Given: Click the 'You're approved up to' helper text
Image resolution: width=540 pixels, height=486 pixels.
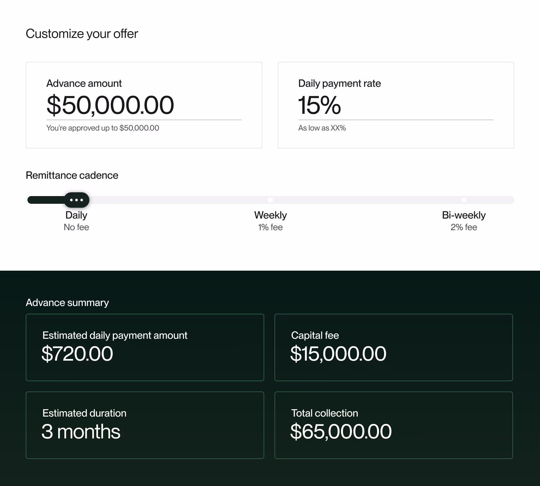Looking at the screenshot, I should 103,128.
